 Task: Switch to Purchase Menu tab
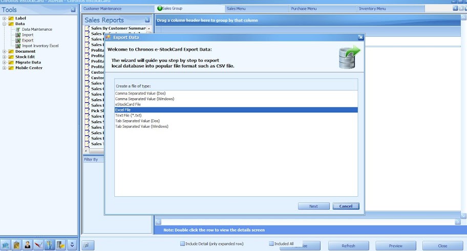tap(323, 9)
